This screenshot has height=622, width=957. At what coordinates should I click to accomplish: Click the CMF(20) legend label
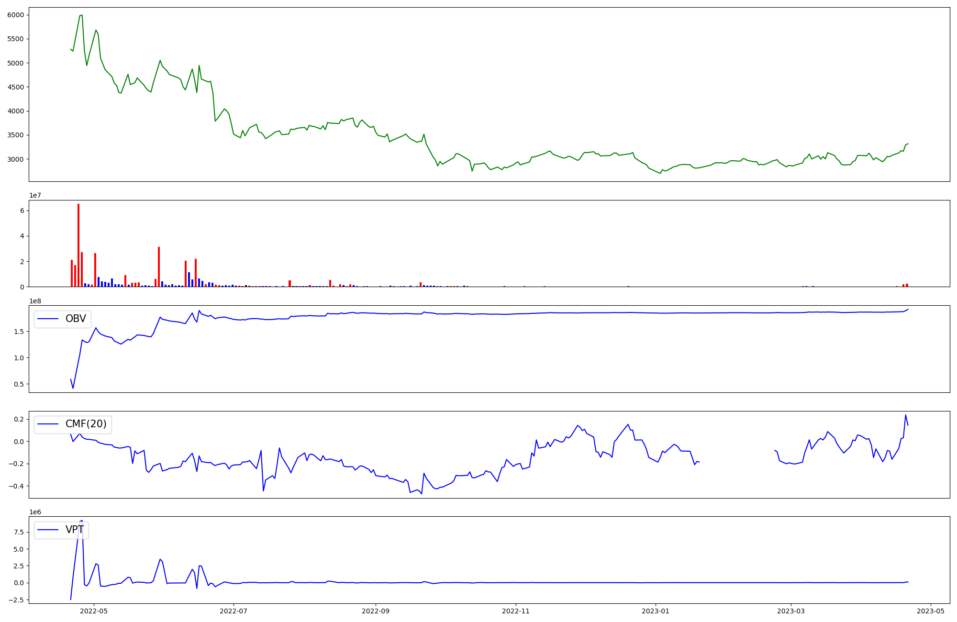pyautogui.click(x=86, y=424)
